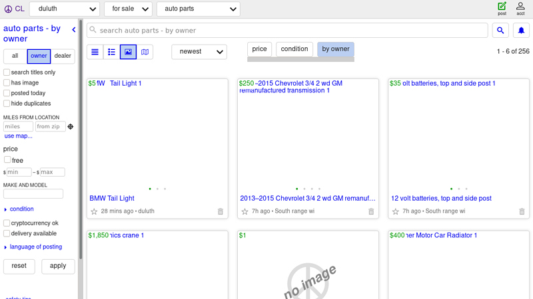
Task: Toggle cryptocurrency ok checkbox
Action: 7,223
